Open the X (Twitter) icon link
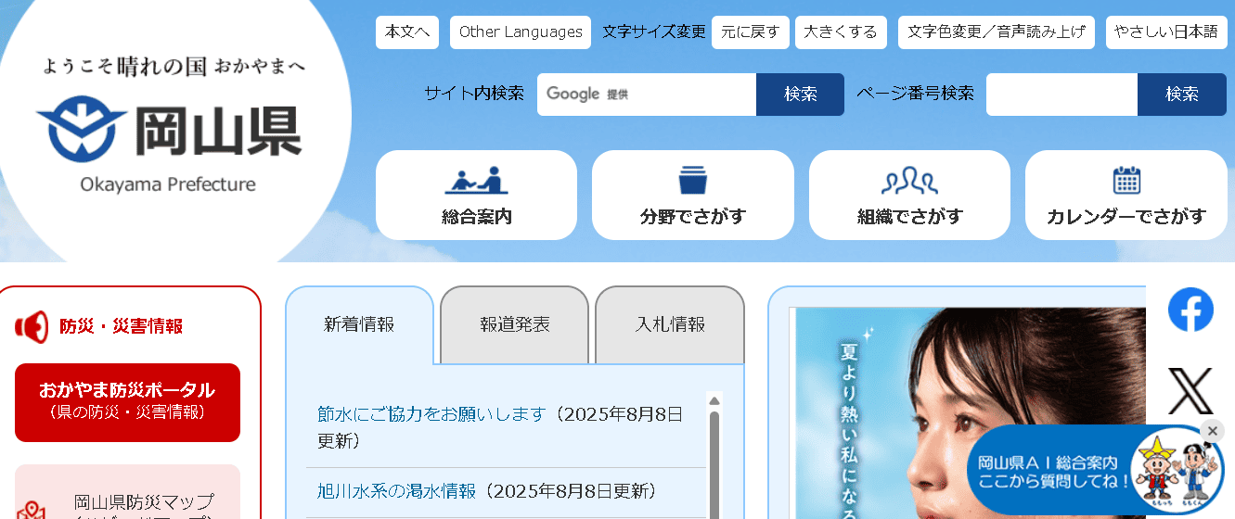The image size is (1235, 519). tap(1190, 391)
